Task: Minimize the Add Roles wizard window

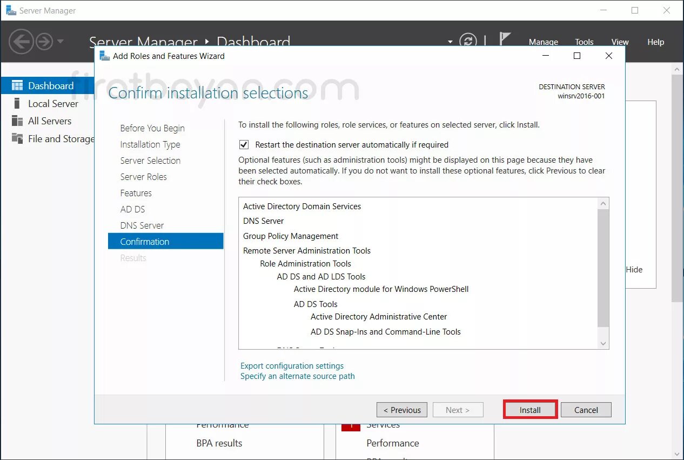Action: click(545, 56)
